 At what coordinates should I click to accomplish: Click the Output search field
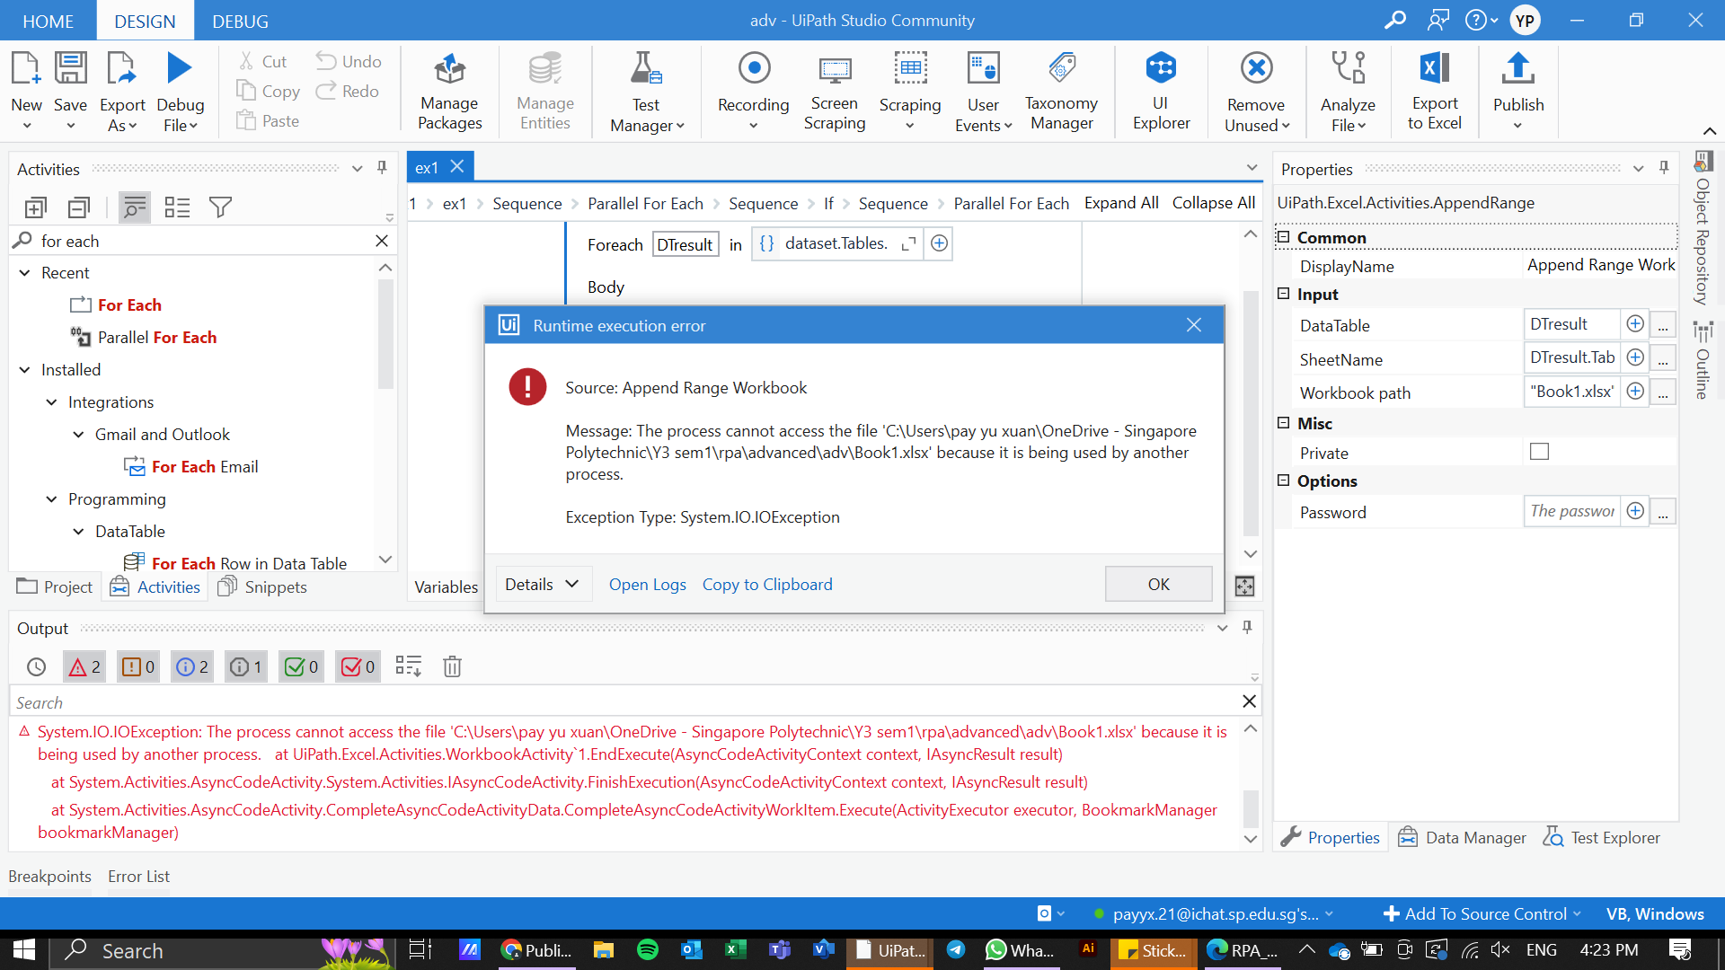pos(624,702)
